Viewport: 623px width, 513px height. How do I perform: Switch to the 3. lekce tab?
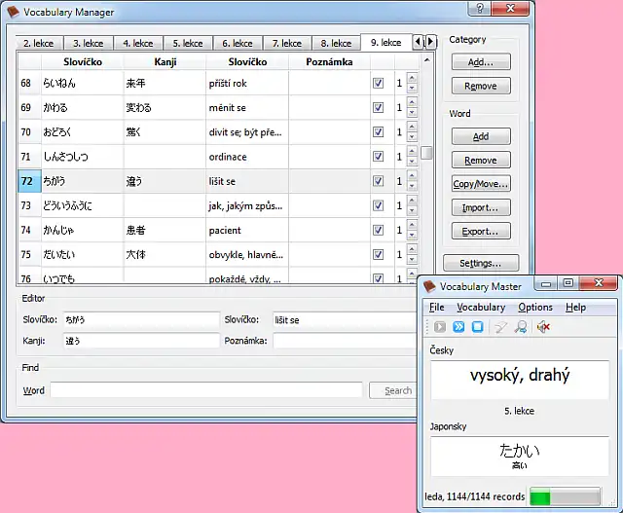89,43
